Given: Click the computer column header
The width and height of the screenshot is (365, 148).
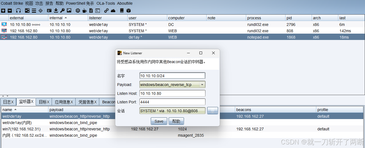Looking at the screenshot, I should 187,18.
